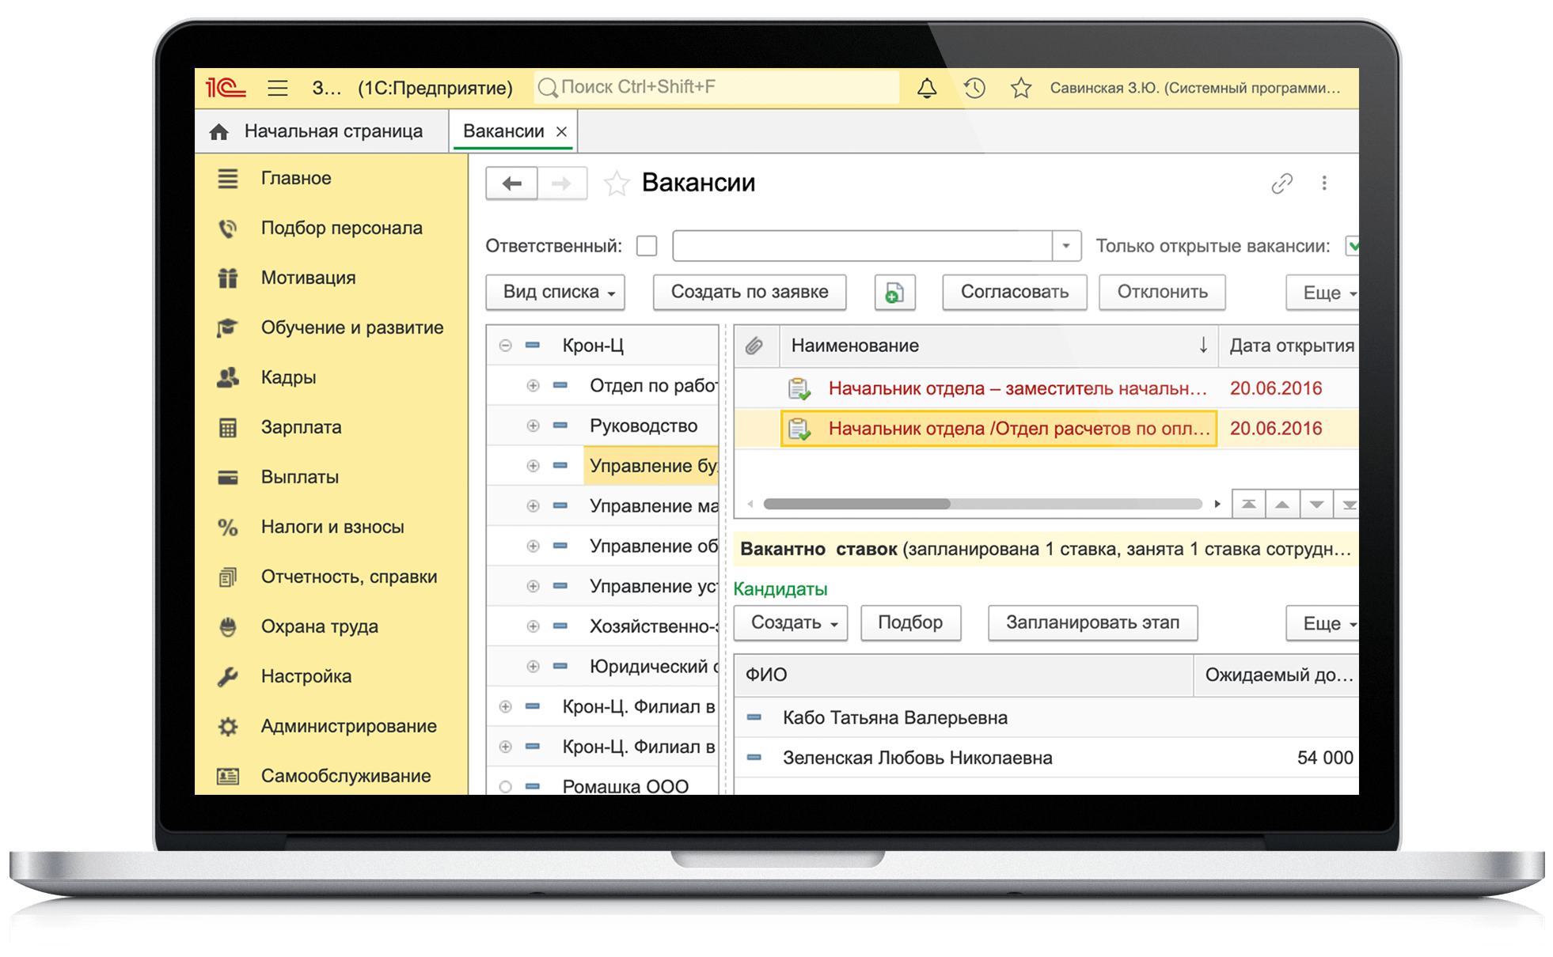Click the Согласовать button

tap(1014, 293)
